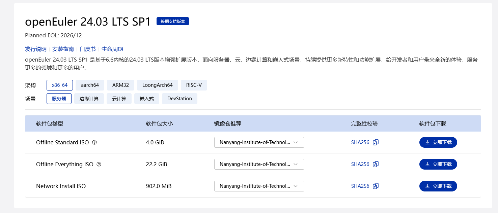Open 发行说明 link
Image resolution: width=498 pixels, height=213 pixels.
(36, 49)
